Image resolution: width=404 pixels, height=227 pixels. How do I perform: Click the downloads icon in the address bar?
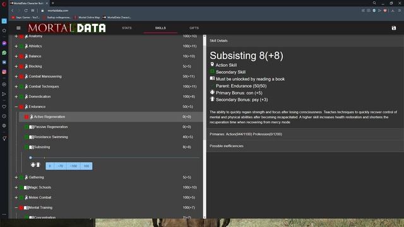[393, 11]
